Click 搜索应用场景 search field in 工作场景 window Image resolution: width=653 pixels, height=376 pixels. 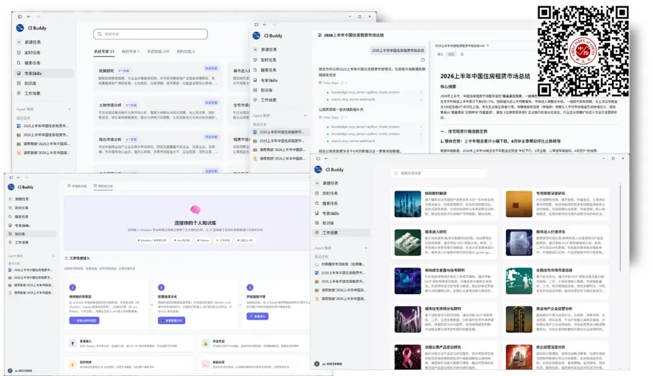click(438, 173)
